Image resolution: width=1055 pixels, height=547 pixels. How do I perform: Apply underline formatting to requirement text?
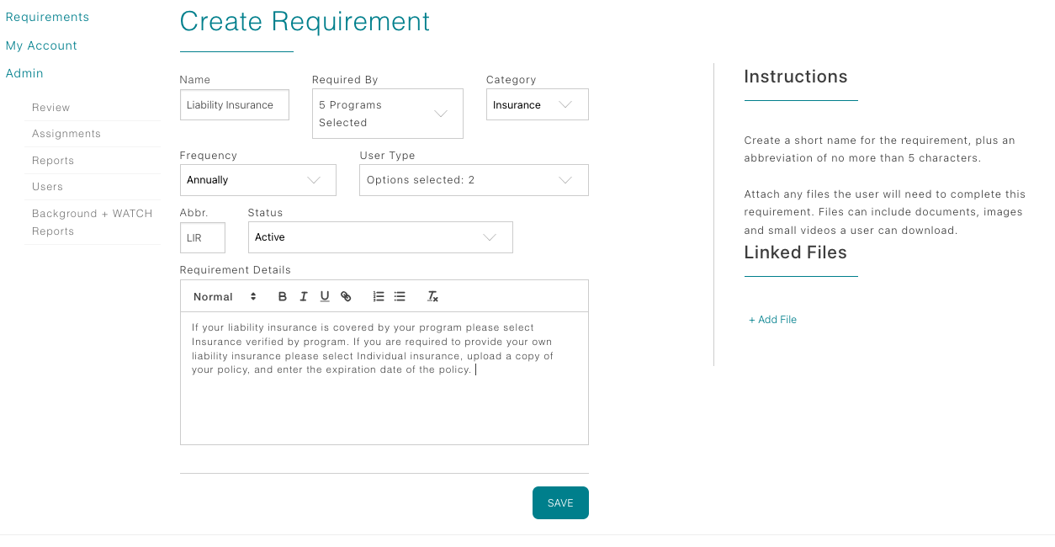tap(325, 295)
